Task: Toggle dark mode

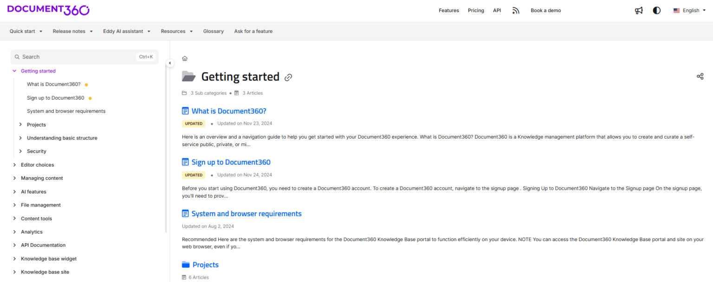Action: pos(656,10)
